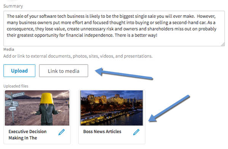Place cursor after 'There is a better way!'
The height and width of the screenshot is (149, 228).
(158, 35)
